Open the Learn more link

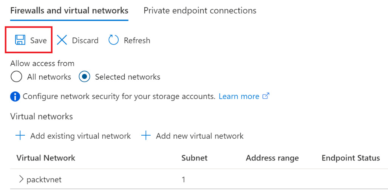click(x=239, y=96)
